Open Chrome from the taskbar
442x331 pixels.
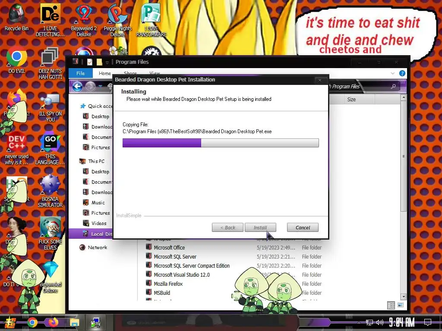(32, 322)
